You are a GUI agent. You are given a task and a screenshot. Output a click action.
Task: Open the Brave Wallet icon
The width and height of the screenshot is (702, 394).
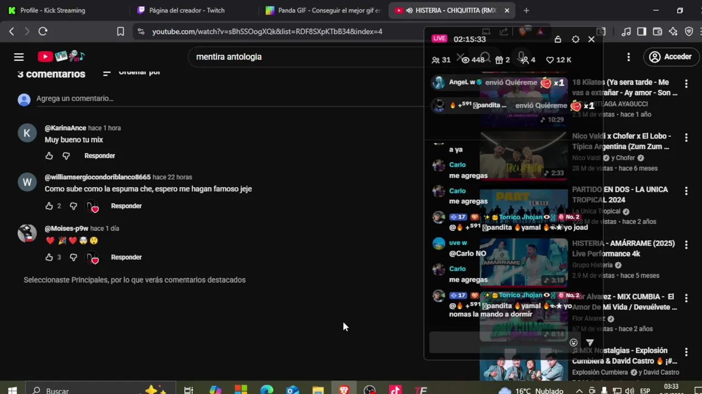[658, 32]
